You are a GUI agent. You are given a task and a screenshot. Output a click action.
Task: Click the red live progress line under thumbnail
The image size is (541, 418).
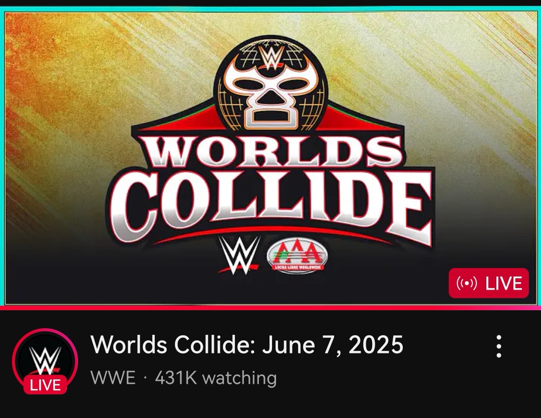tap(270, 308)
